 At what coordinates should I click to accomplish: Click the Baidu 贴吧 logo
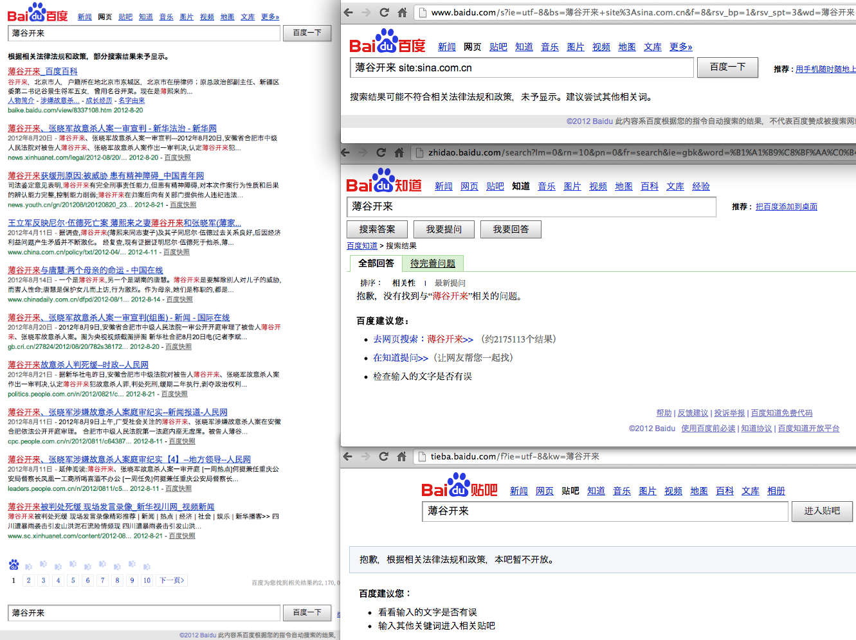(459, 486)
